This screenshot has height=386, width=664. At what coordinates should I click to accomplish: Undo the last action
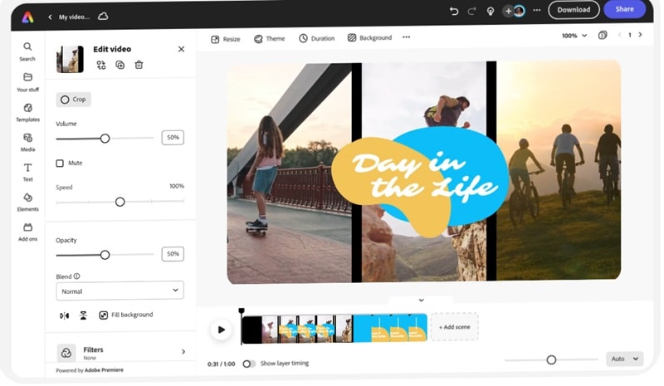pyautogui.click(x=454, y=11)
